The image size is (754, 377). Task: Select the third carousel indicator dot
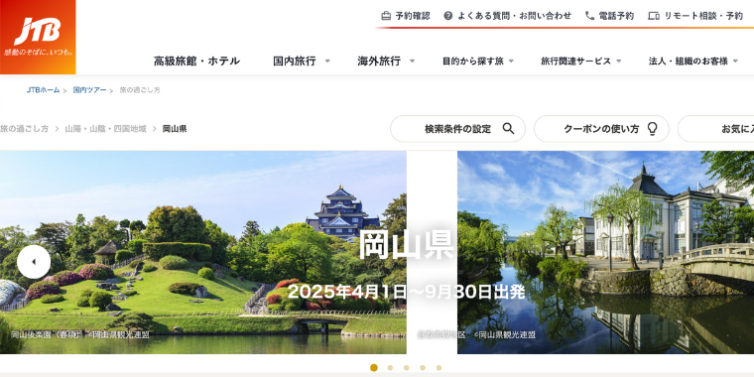click(x=407, y=368)
